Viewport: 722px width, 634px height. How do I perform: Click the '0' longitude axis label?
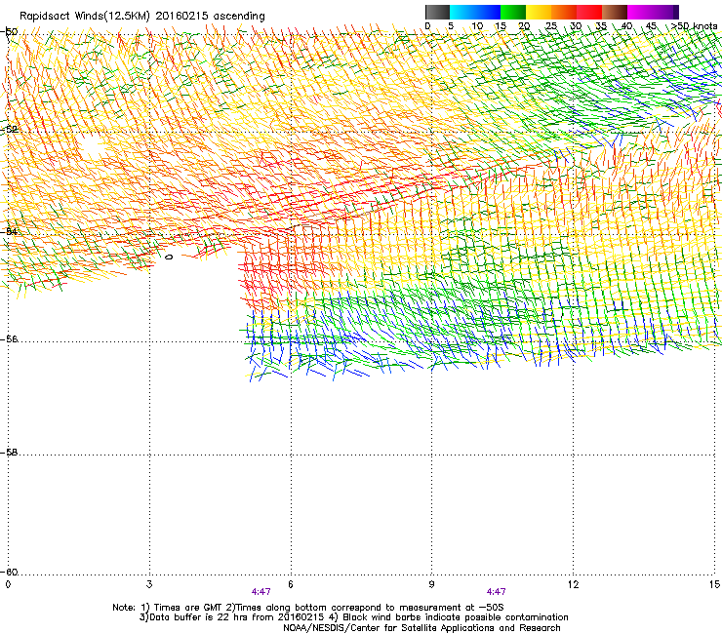coord(8,584)
